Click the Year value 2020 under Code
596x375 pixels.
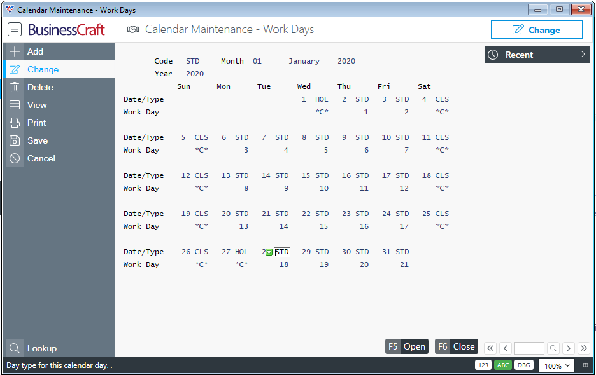195,74
